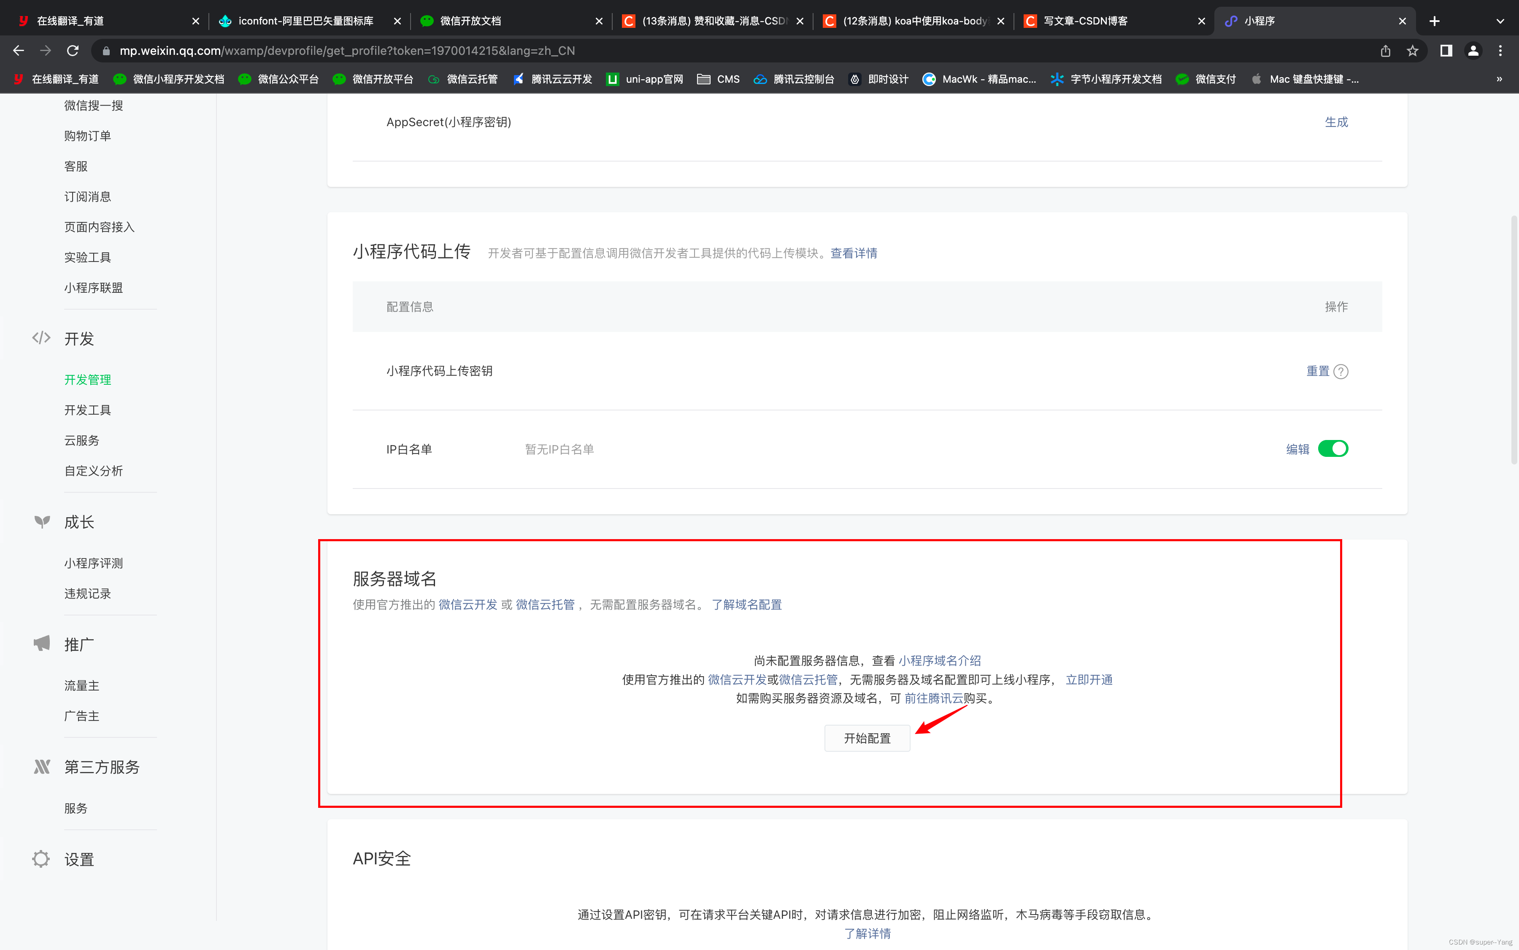Click the lock icon in the address bar
The width and height of the screenshot is (1519, 950).
pos(105,50)
